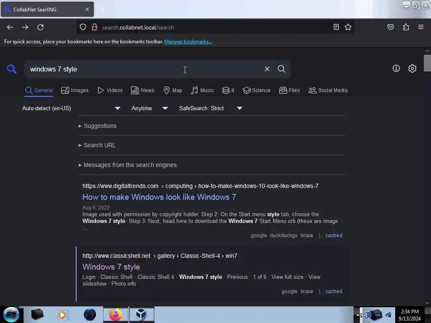Open the tracking protection shield icon
Viewport: 431px width, 323px height.
click(x=83, y=27)
